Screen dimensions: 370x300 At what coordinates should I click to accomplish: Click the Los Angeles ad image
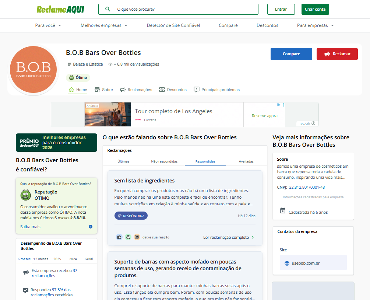108,115
